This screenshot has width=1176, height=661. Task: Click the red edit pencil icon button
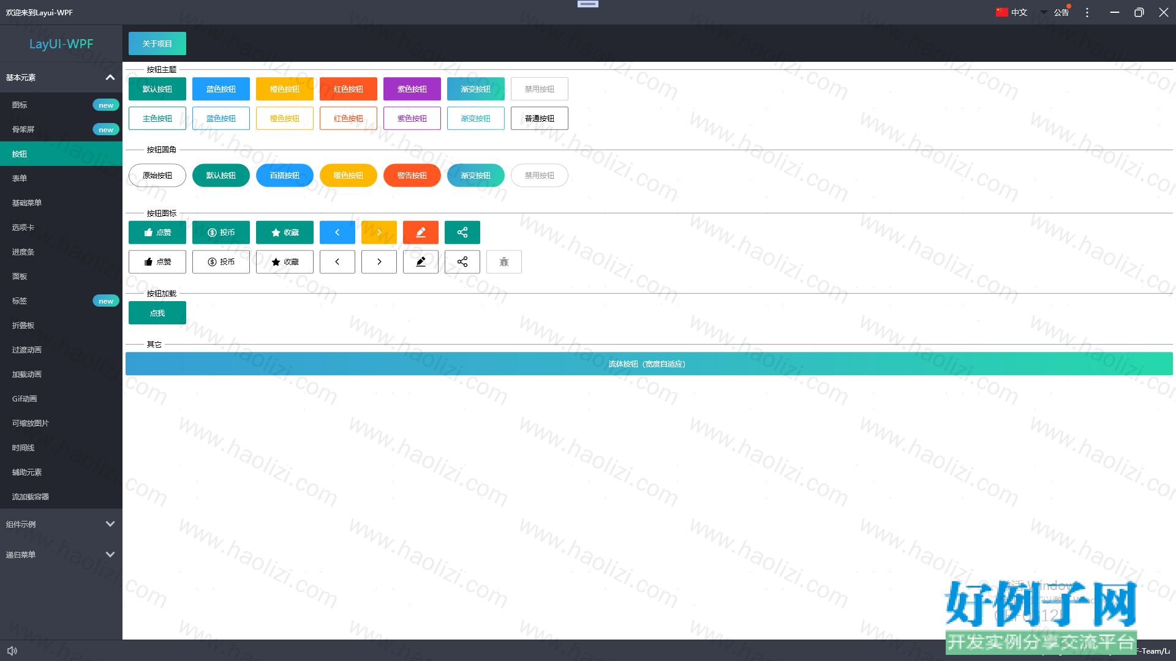coord(421,233)
